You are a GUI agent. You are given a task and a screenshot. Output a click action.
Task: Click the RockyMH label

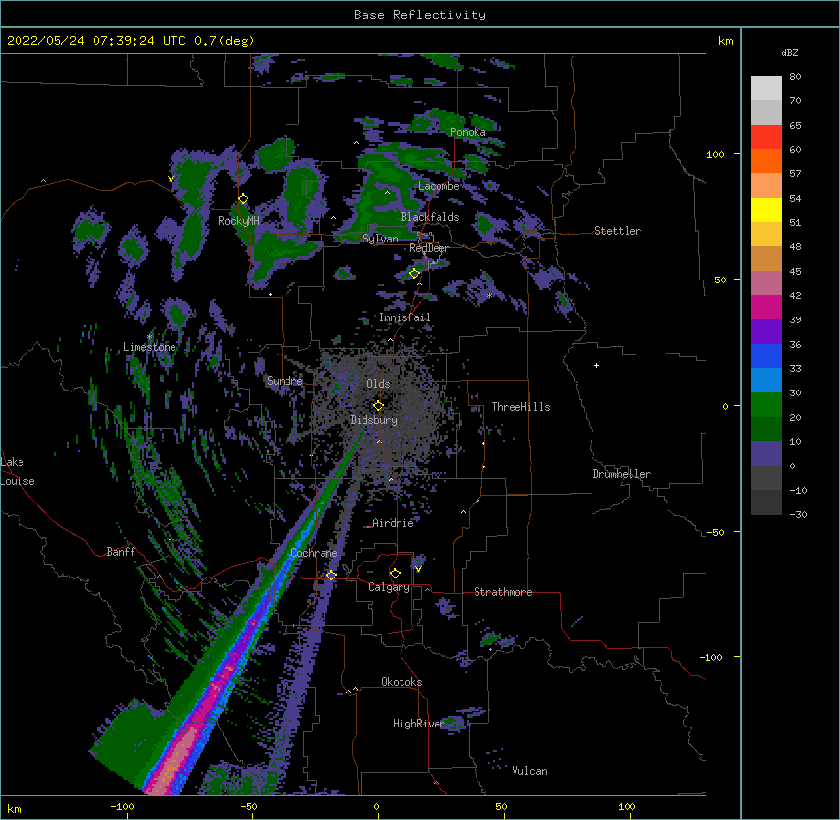[x=239, y=221]
